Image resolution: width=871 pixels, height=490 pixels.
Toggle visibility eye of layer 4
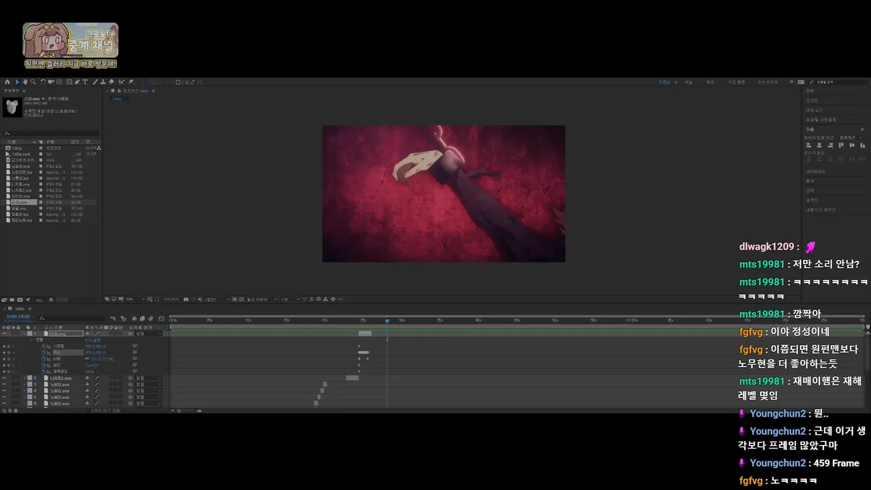coord(4,391)
